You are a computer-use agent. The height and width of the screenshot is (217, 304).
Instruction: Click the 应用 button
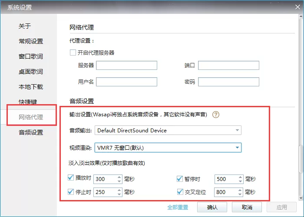[281, 207]
